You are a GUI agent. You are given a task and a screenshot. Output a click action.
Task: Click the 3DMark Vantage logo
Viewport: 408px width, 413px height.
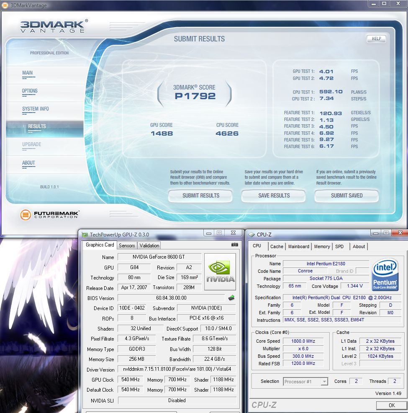point(54,26)
